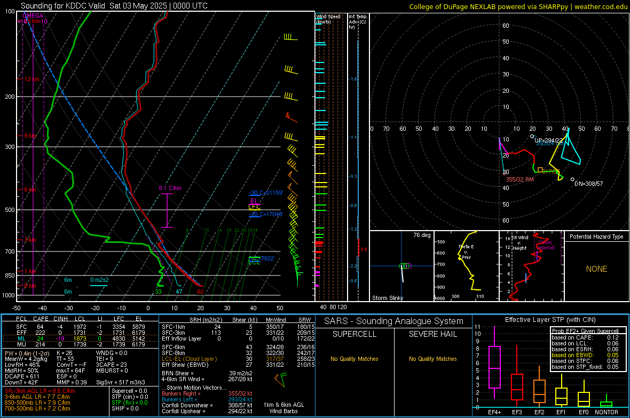Screen dimensions: 630x418
Task: Select the Classic Supercell label
Action: coord(545,245)
